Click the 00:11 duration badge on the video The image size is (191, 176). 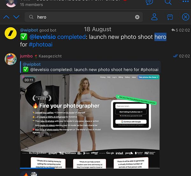pyautogui.click(x=29, y=80)
